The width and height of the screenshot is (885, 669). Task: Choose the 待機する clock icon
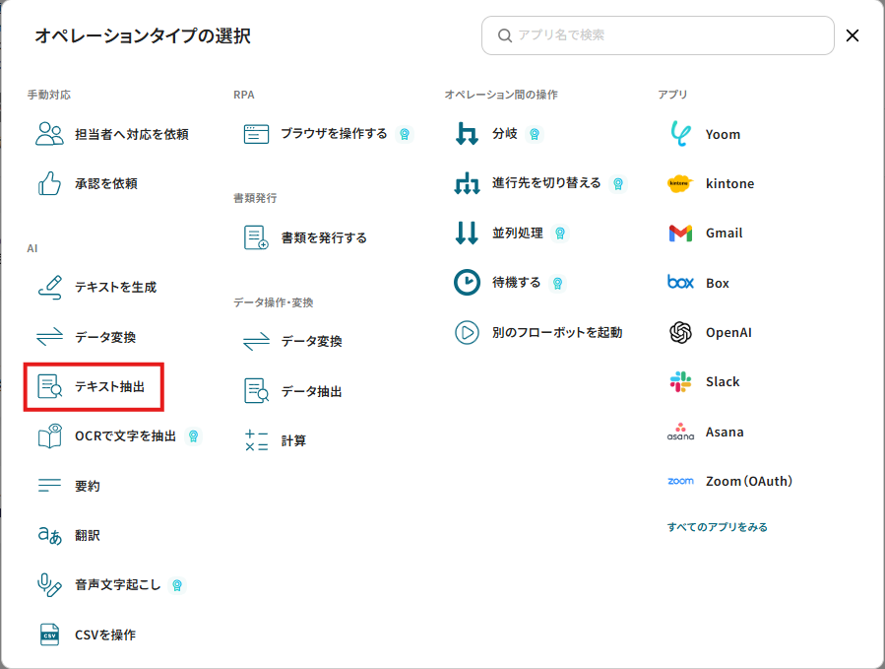467,283
